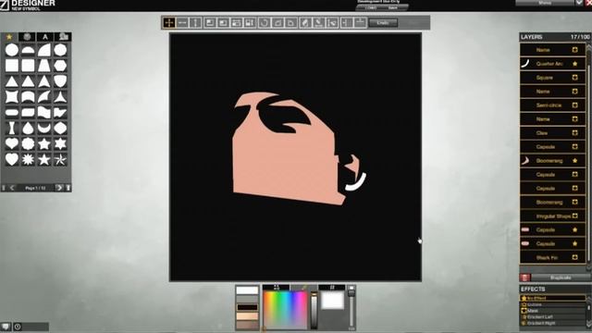Screen dimensions: 592x333
Task: Select the Shark Fin layer
Action: (x=553, y=257)
